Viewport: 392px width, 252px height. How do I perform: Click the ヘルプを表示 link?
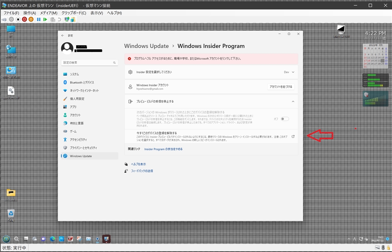pyautogui.click(x=139, y=164)
